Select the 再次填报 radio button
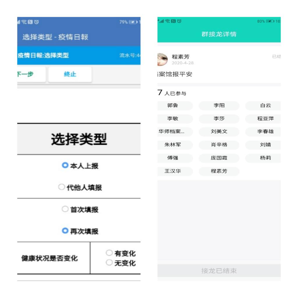Viewport: 298px width, 298px height. [x=65, y=231]
